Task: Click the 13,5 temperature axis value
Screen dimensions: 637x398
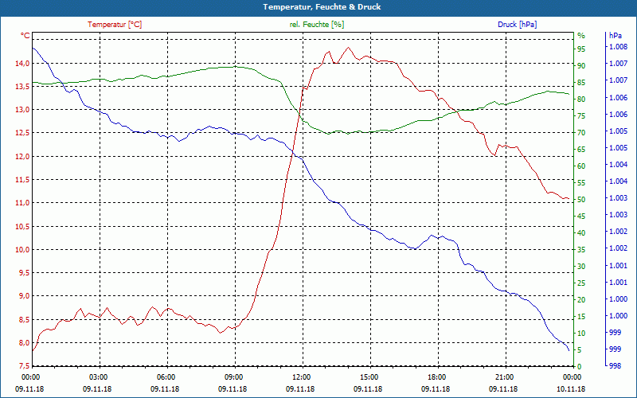Action: pos(22,87)
